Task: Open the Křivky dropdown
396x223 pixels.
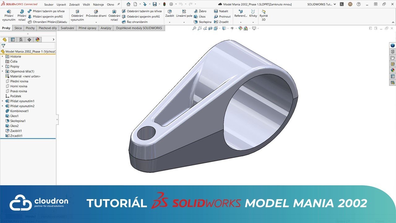Action: (x=253, y=22)
